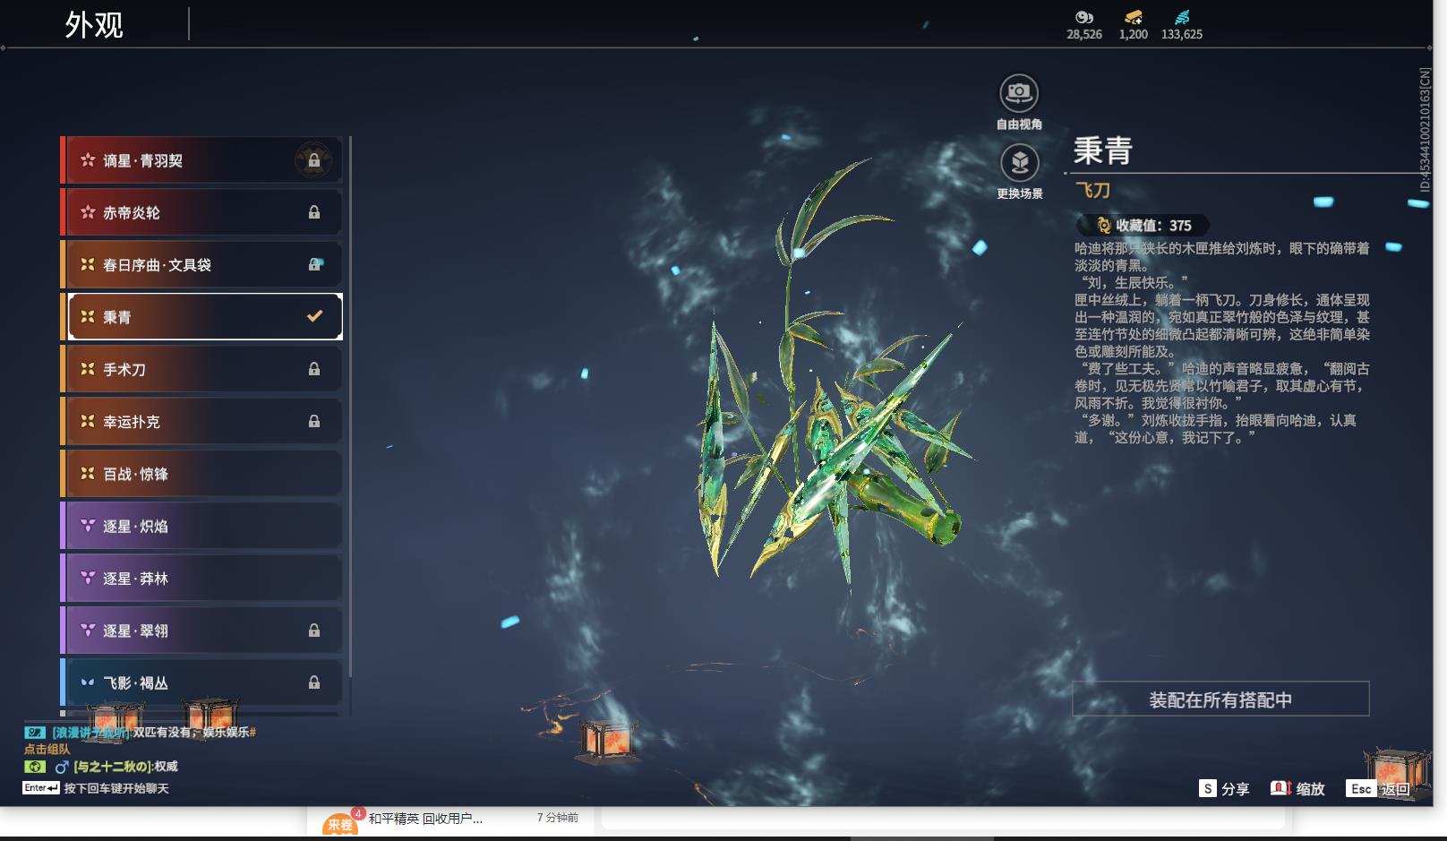Image resolution: width=1447 pixels, height=841 pixels.
Task: Click the green chat channel icon
Action: click(x=34, y=767)
